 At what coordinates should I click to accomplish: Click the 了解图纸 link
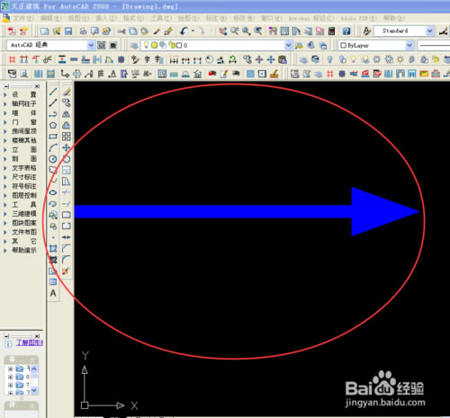pyautogui.click(x=30, y=342)
